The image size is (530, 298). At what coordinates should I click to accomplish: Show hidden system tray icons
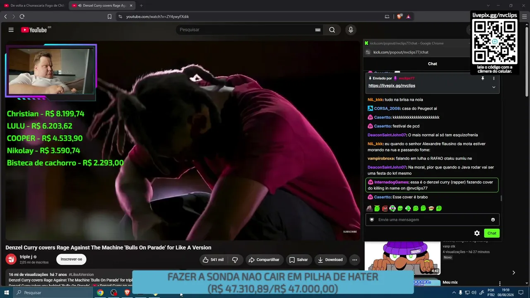[x=454, y=293]
